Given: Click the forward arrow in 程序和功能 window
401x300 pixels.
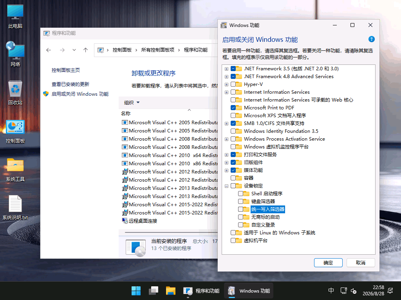Looking at the screenshot, I should pos(62,50).
